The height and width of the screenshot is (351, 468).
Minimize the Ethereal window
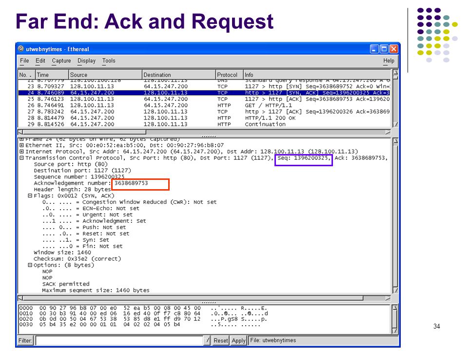(x=374, y=49)
